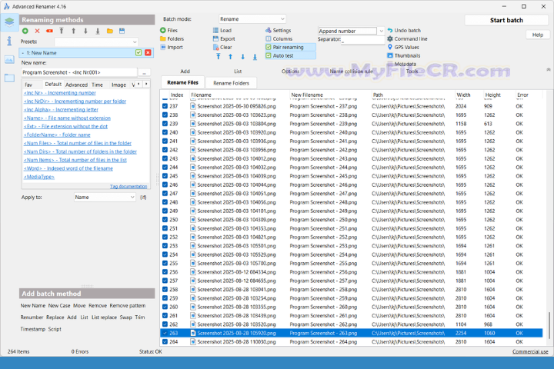The height and width of the screenshot is (369, 554).
Task: Open the Image tags tab
Action: (118, 85)
